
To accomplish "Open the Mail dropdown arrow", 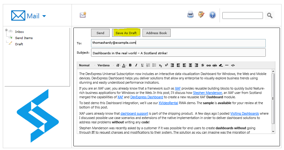I will [44, 16].
